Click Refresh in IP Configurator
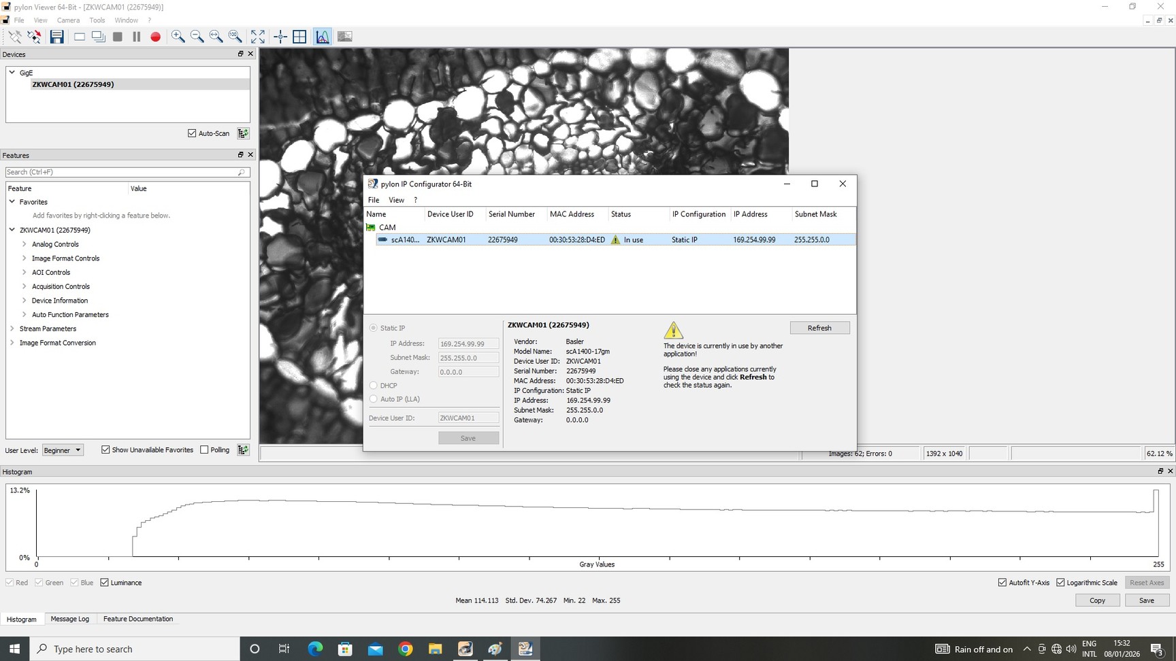The image size is (1176, 661). click(819, 328)
